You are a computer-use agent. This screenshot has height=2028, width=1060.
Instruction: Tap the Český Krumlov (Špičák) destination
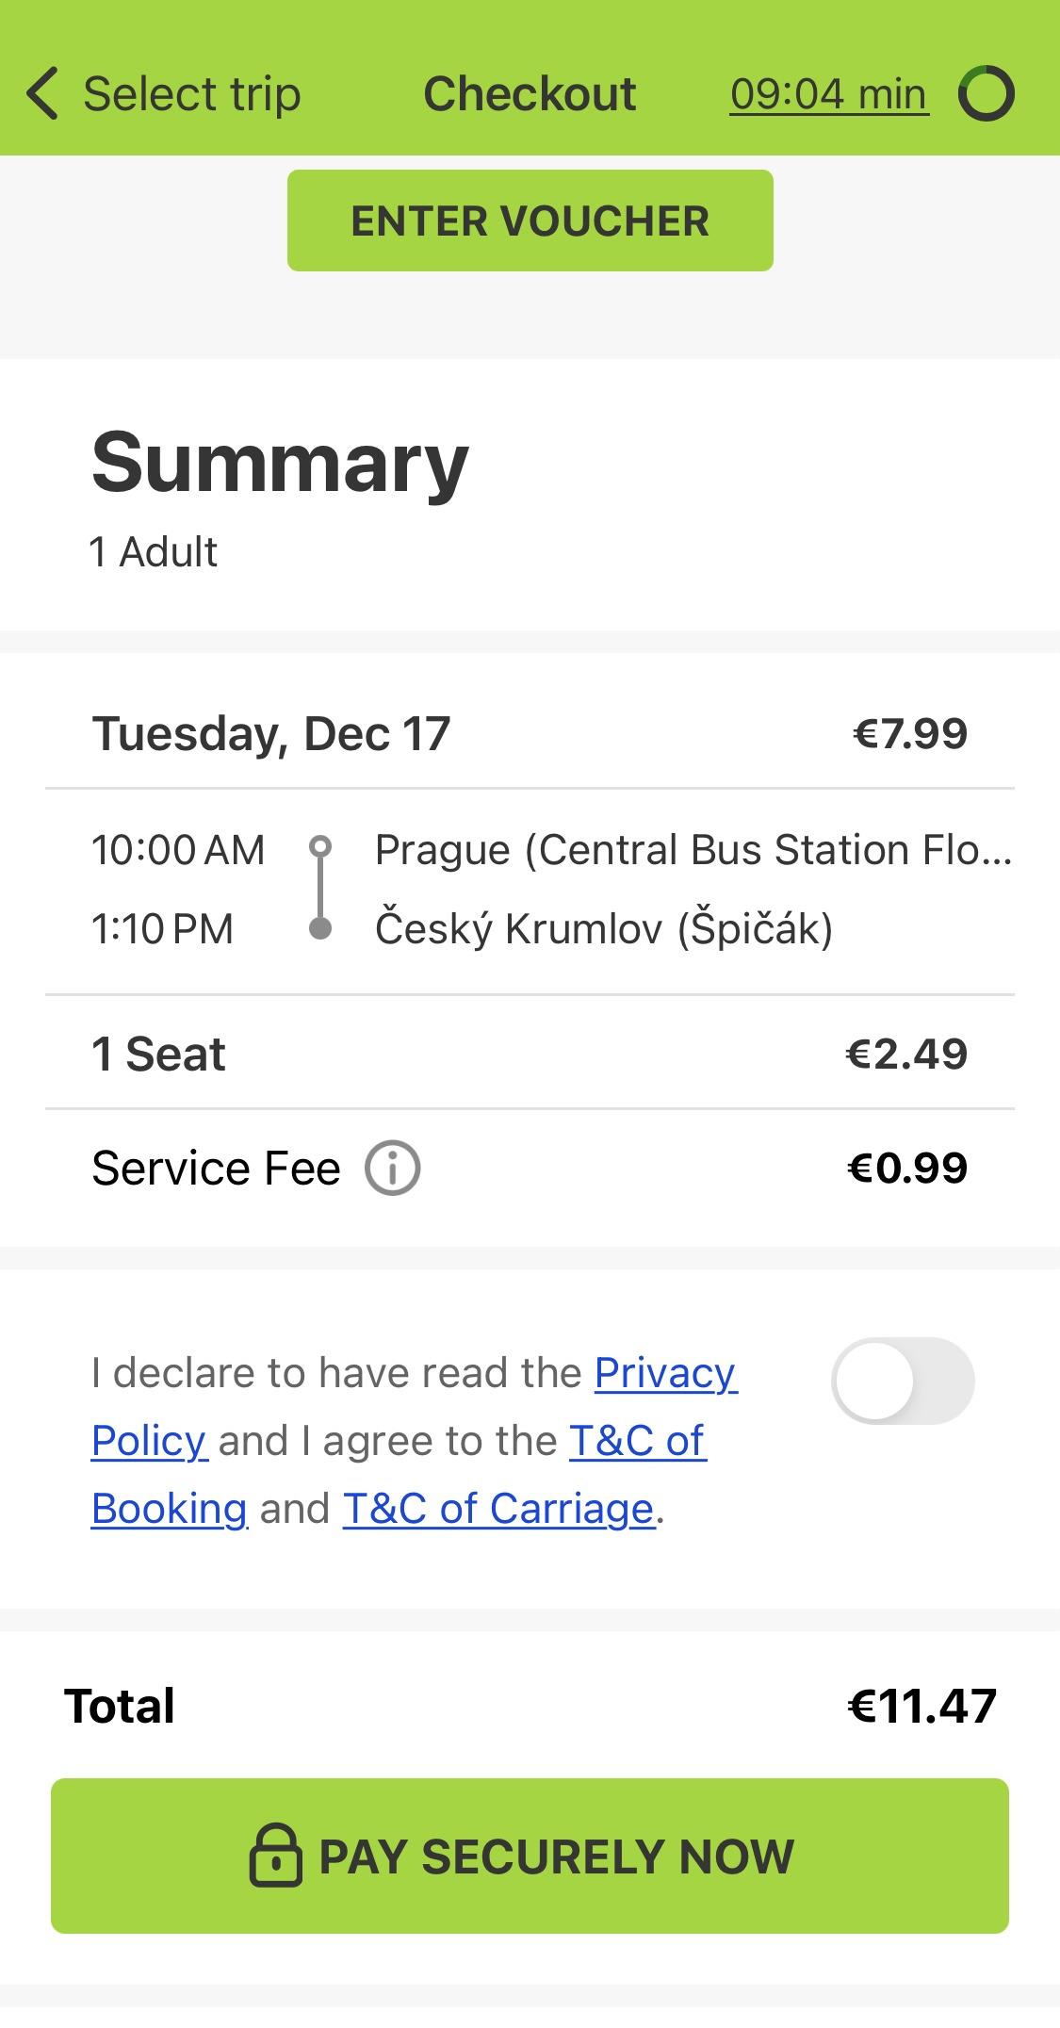pyautogui.click(x=603, y=929)
